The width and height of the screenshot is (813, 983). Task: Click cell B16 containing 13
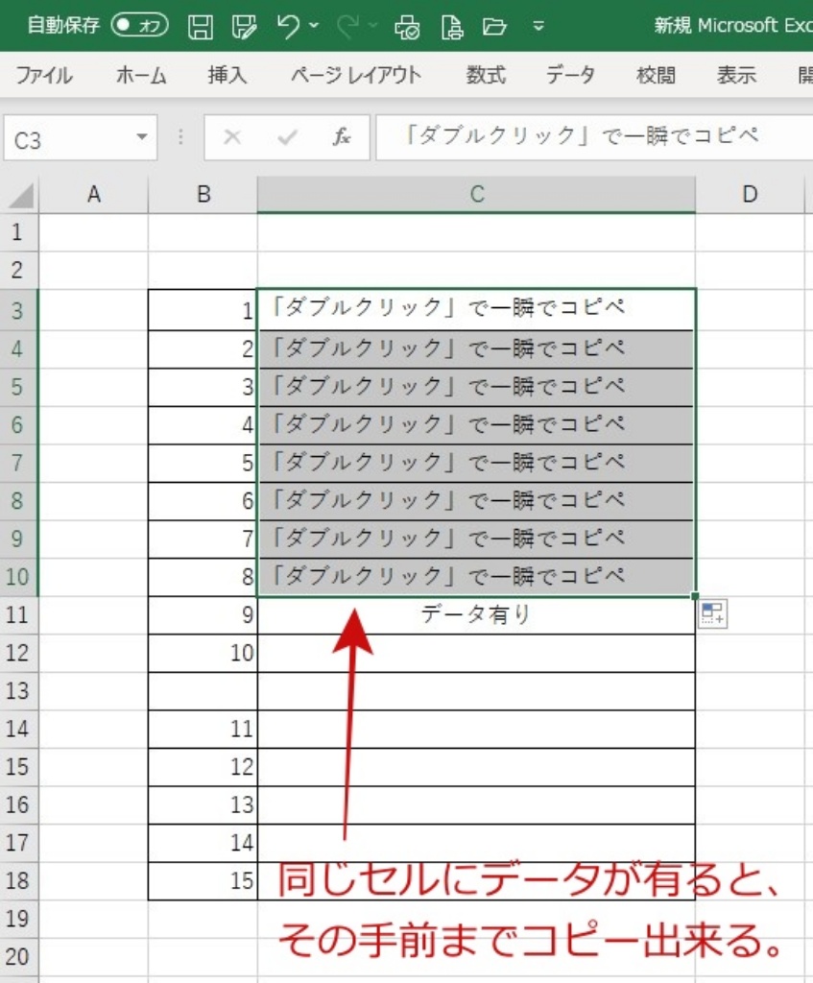[203, 805]
